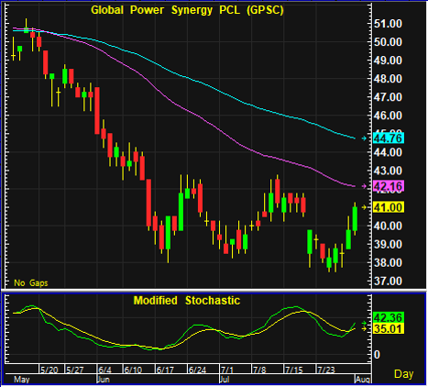Click the magenta arrow pointing to 42.16
Viewport: 428px width, 387px height.
click(364, 186)
